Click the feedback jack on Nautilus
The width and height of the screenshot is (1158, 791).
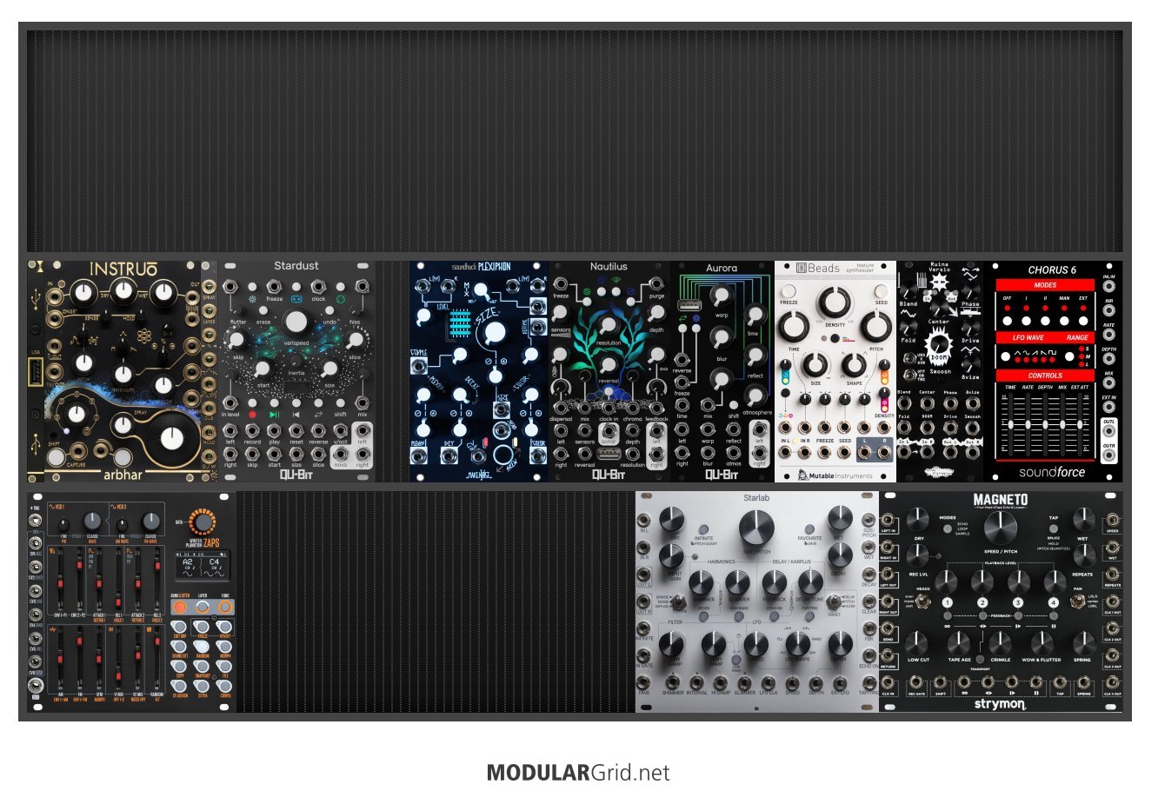[657, 407]
